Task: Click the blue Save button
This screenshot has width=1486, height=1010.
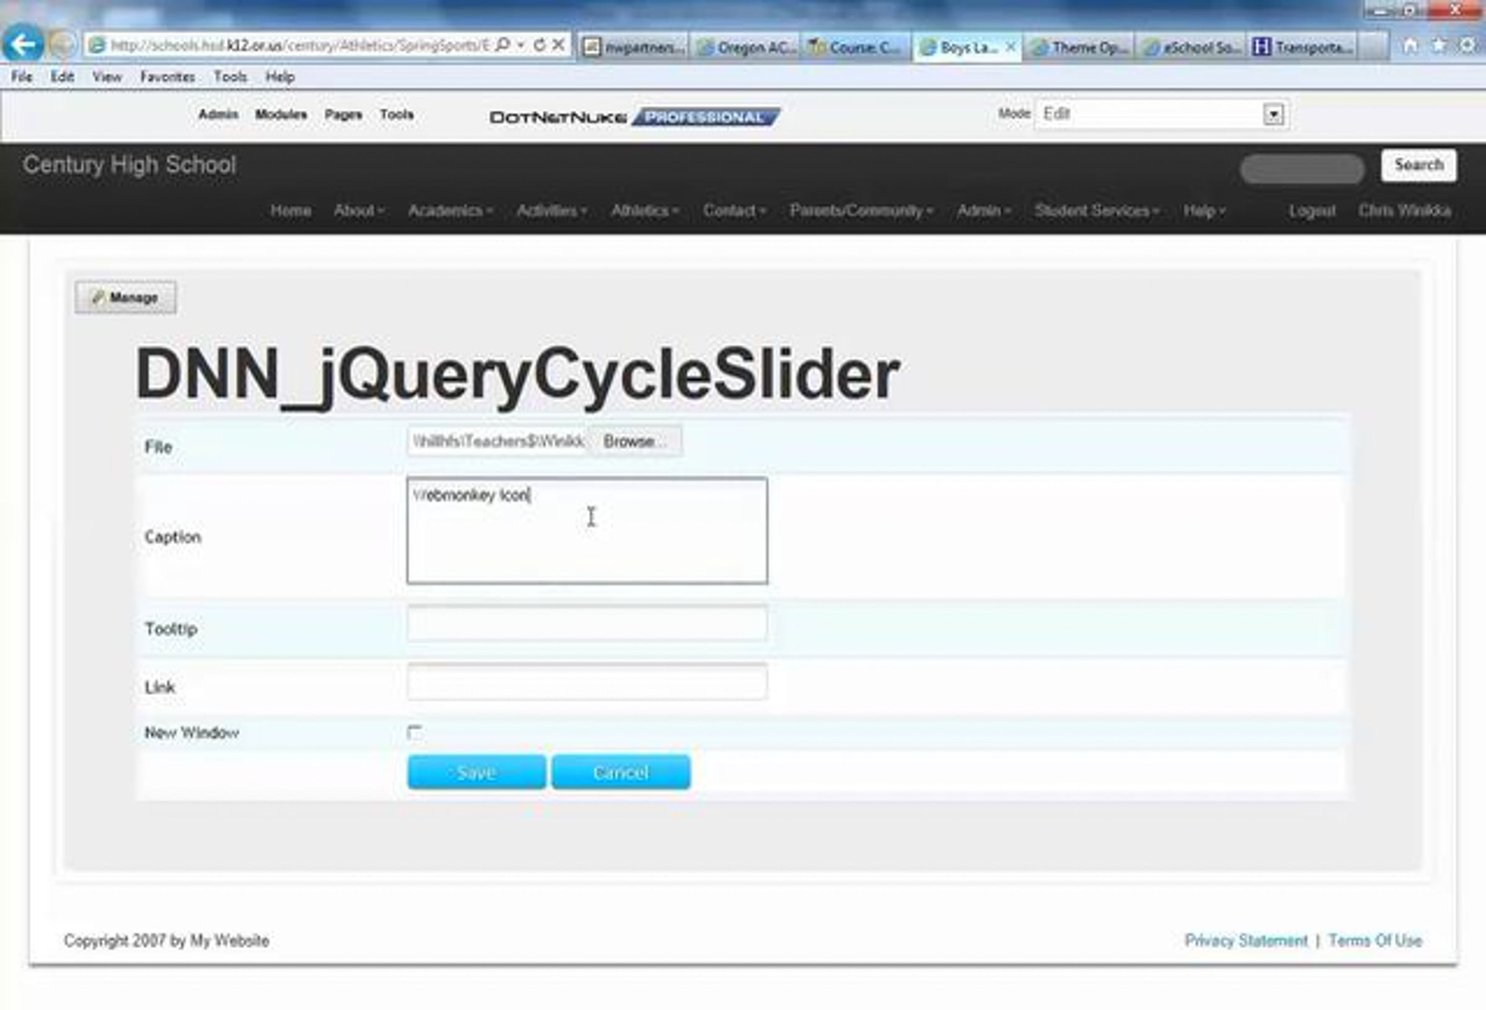Action: click(476, 772)
